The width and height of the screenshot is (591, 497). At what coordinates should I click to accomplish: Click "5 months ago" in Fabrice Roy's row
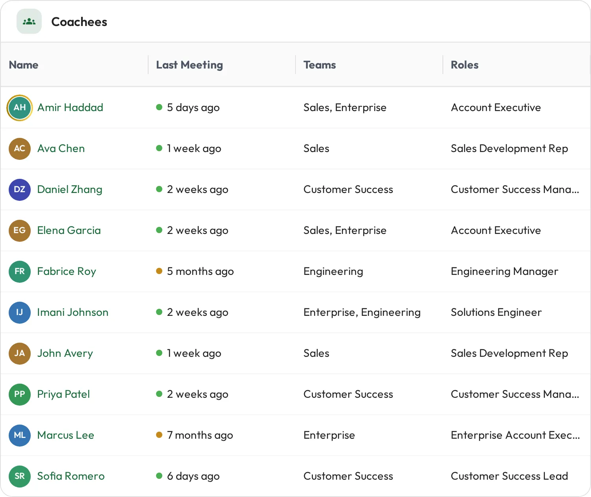200,271
